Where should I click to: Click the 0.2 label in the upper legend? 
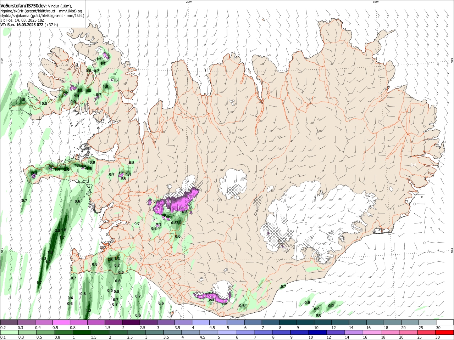point(3,328)
